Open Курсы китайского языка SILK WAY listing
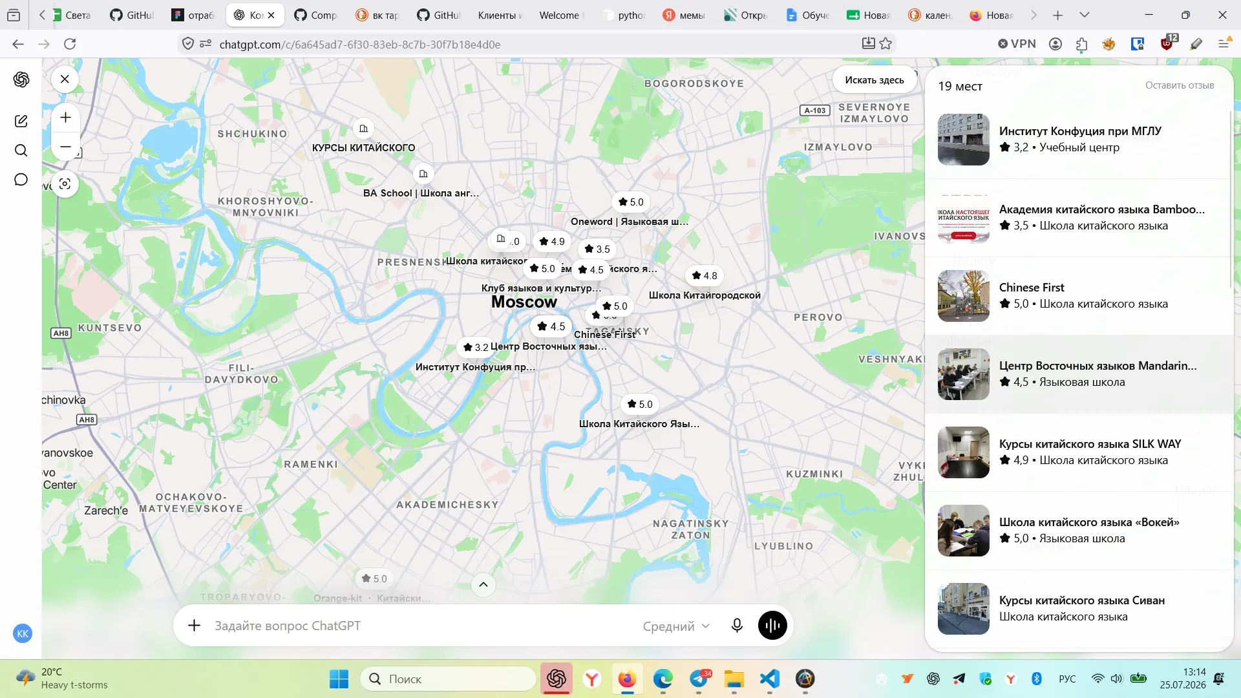Image resolution: width=1241 pixels, height=698 pixels. coord(1079,452)
